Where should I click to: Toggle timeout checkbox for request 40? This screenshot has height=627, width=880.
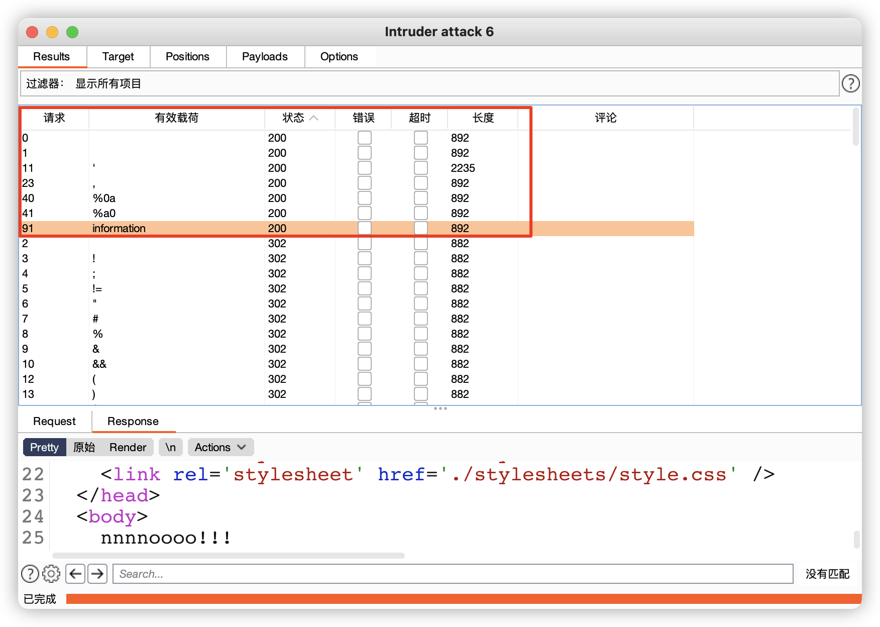[421, 198]
